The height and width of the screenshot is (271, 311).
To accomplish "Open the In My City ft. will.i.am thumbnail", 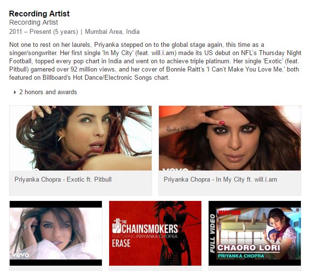I will pos(230,138).
